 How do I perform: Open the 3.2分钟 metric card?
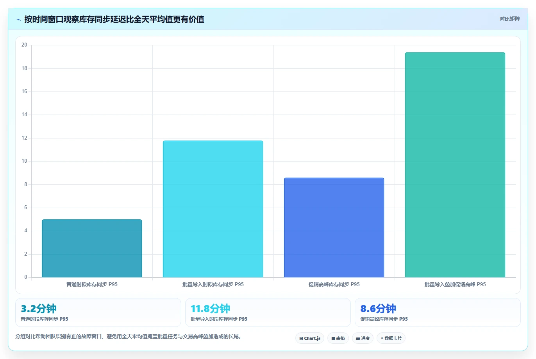(x=98, y=312)
